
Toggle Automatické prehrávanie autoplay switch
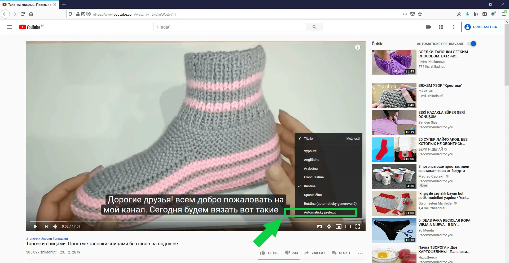(472, 44)
